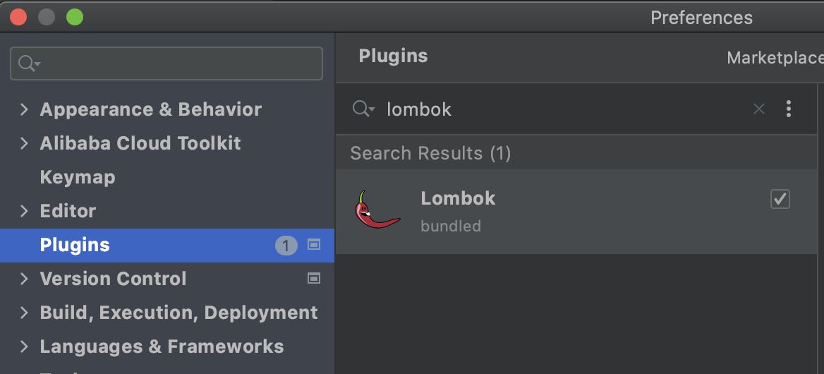Expand the Languages & Frameworks section
This screenshot has height=374, width=824.
point(24,346)
